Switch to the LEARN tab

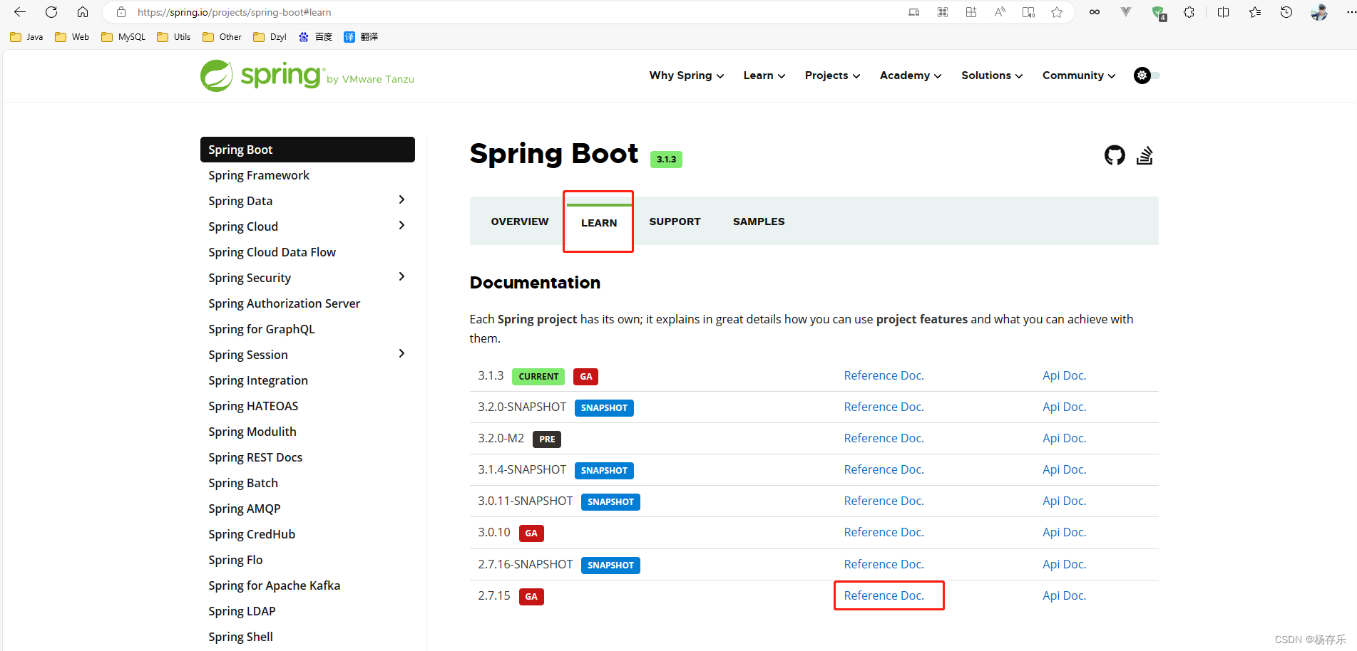[599, 223]
